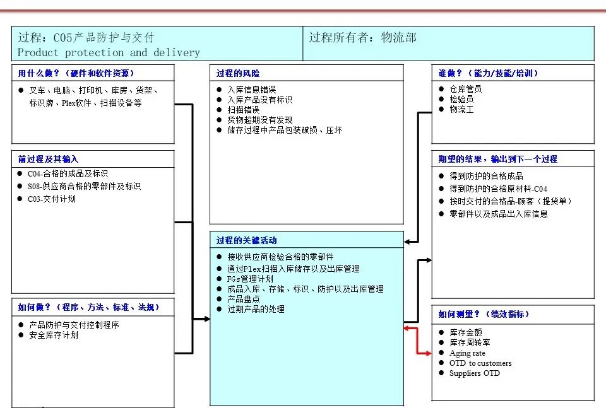Click activity '产品盘点'

click(244, 299)
